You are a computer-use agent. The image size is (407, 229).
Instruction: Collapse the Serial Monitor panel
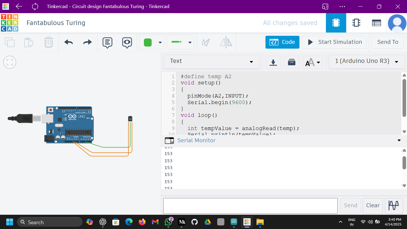399,140
